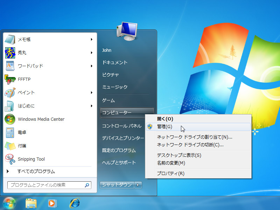Open デバイスとプリンター link

(x=123, y=138)
